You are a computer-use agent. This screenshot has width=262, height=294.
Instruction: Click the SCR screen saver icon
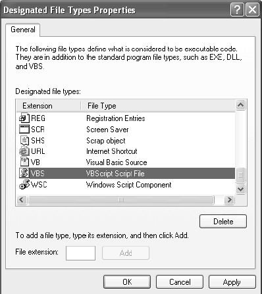24,129
